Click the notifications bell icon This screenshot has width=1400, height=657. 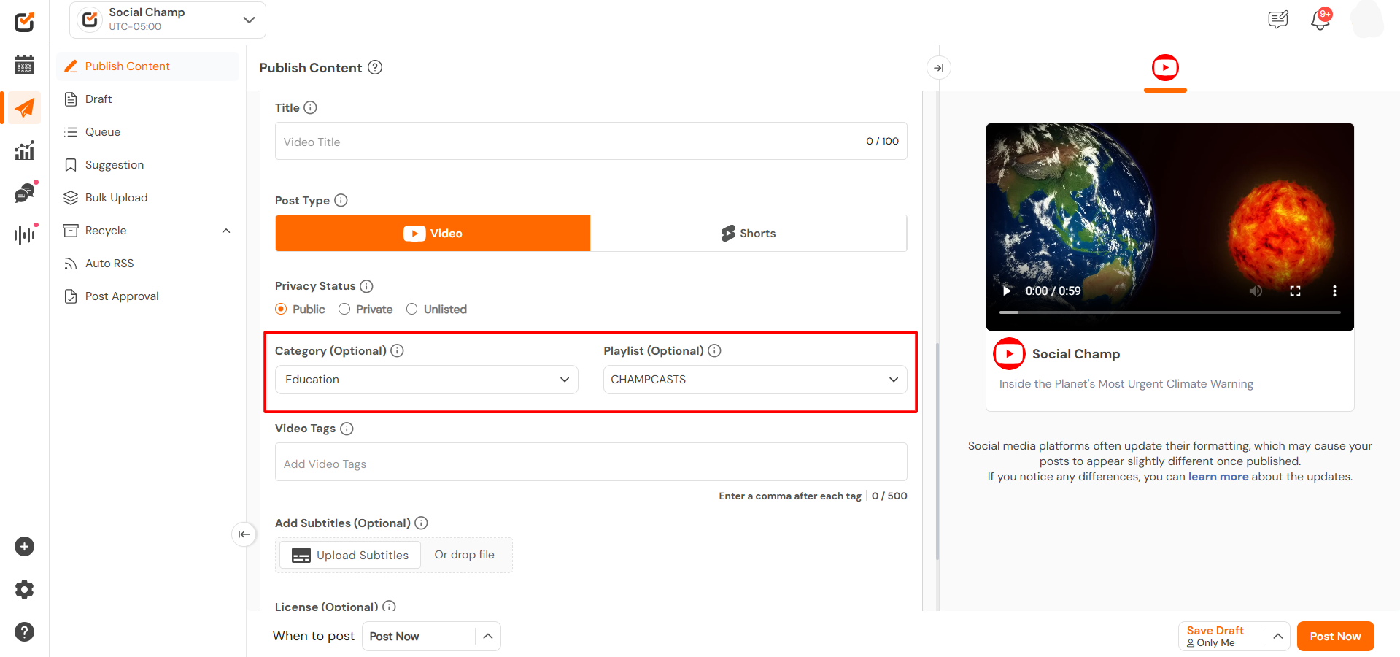1320,20
